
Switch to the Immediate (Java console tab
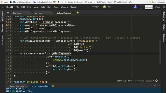pos(17,86)
